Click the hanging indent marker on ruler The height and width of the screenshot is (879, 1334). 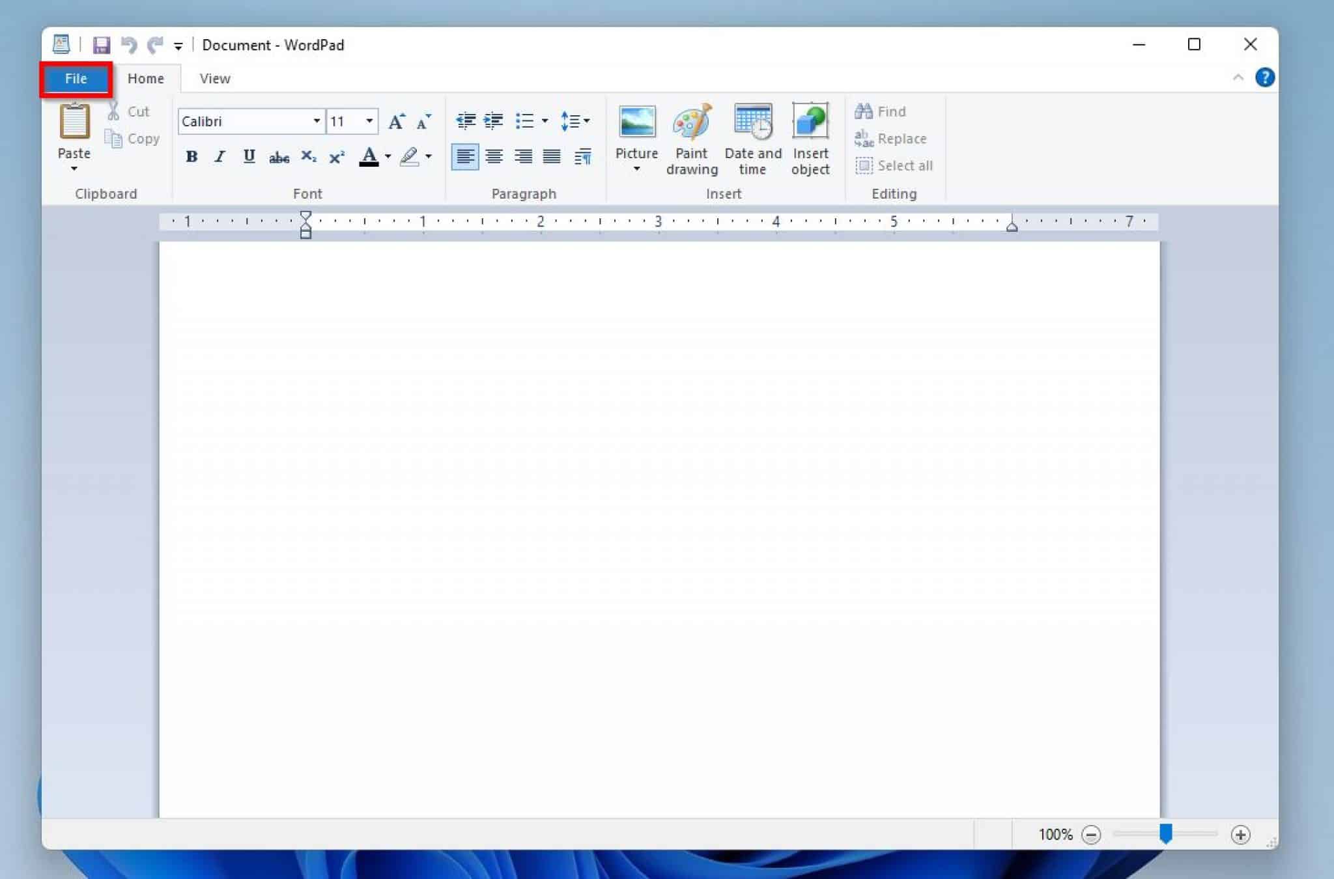pos(305,226)
